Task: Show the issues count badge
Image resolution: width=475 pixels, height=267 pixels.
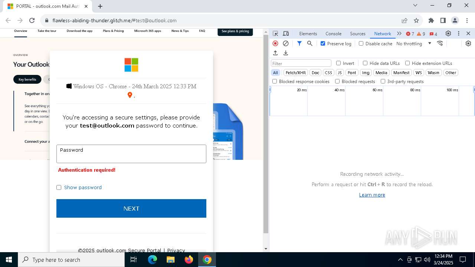Action: click(x=433, y=34)
